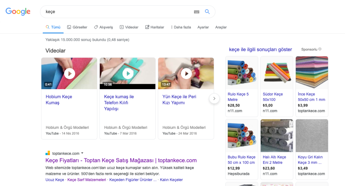Open Ayarlar settings menu
345x186 pixels.
point(203,27)
